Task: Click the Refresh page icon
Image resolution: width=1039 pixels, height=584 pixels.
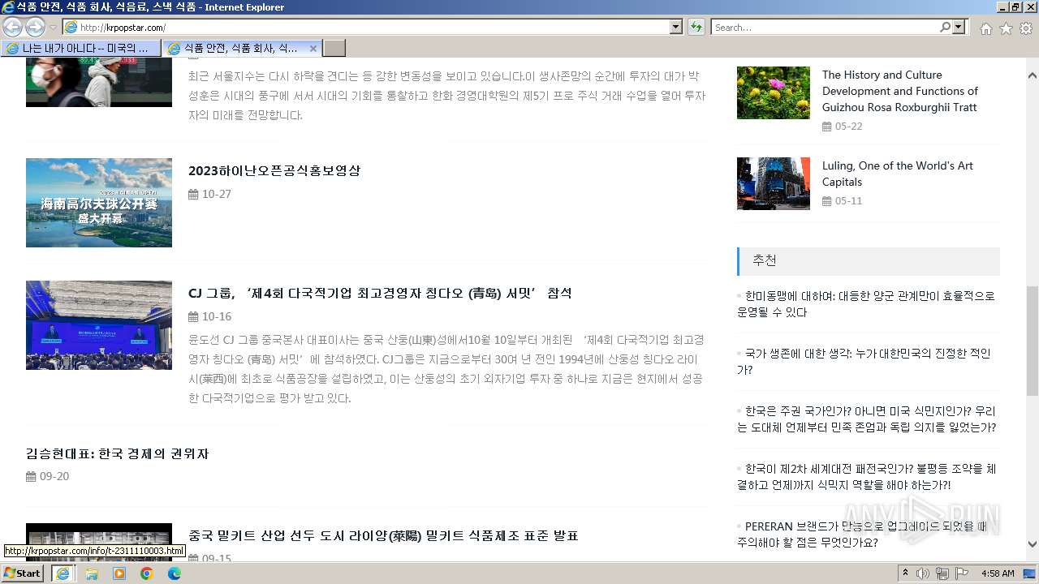Action: [696, 28]
